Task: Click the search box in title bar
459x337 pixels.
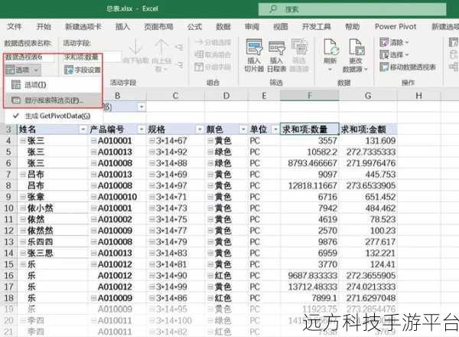Action: click(x=352, y=9)
